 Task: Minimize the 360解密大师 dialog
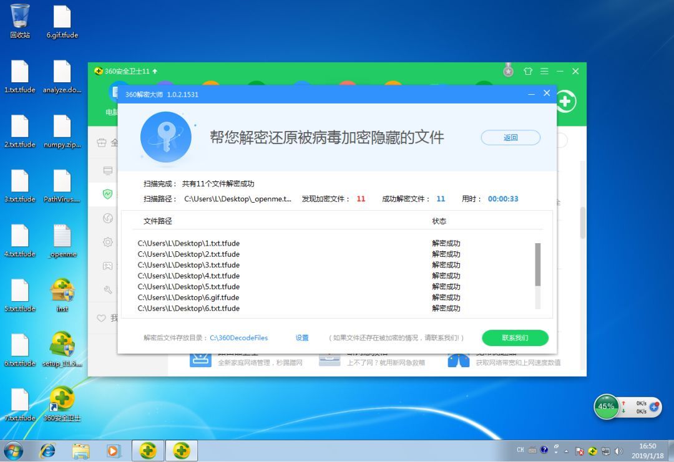click(x=531, y=94)
